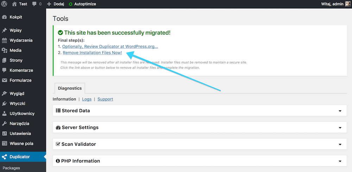Image resolution: width=352 pixels, height=172 pixels.
Task: Click the green success checkmark icon
Action: (60, 33)
